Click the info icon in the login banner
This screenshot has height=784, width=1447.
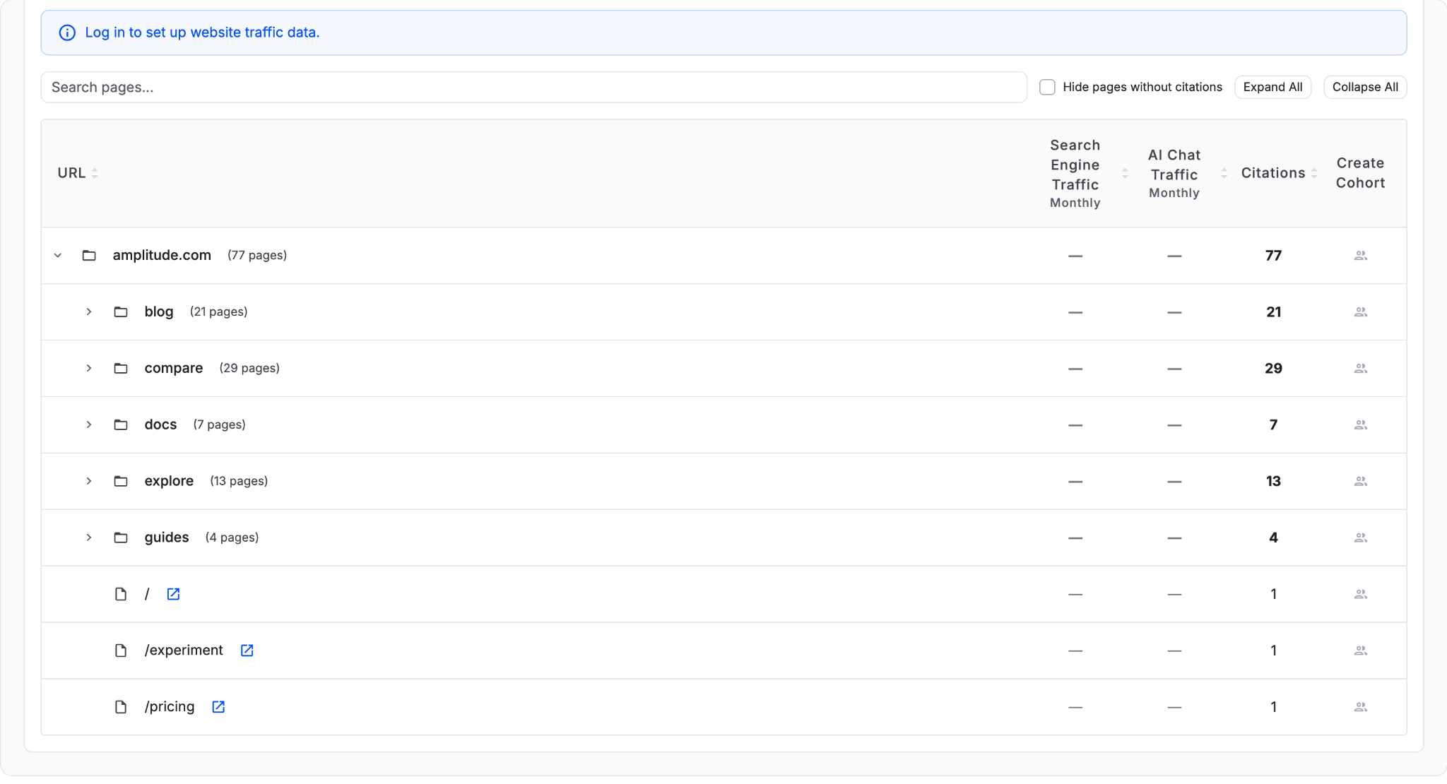pyautogui.click(x=67, y=32)
